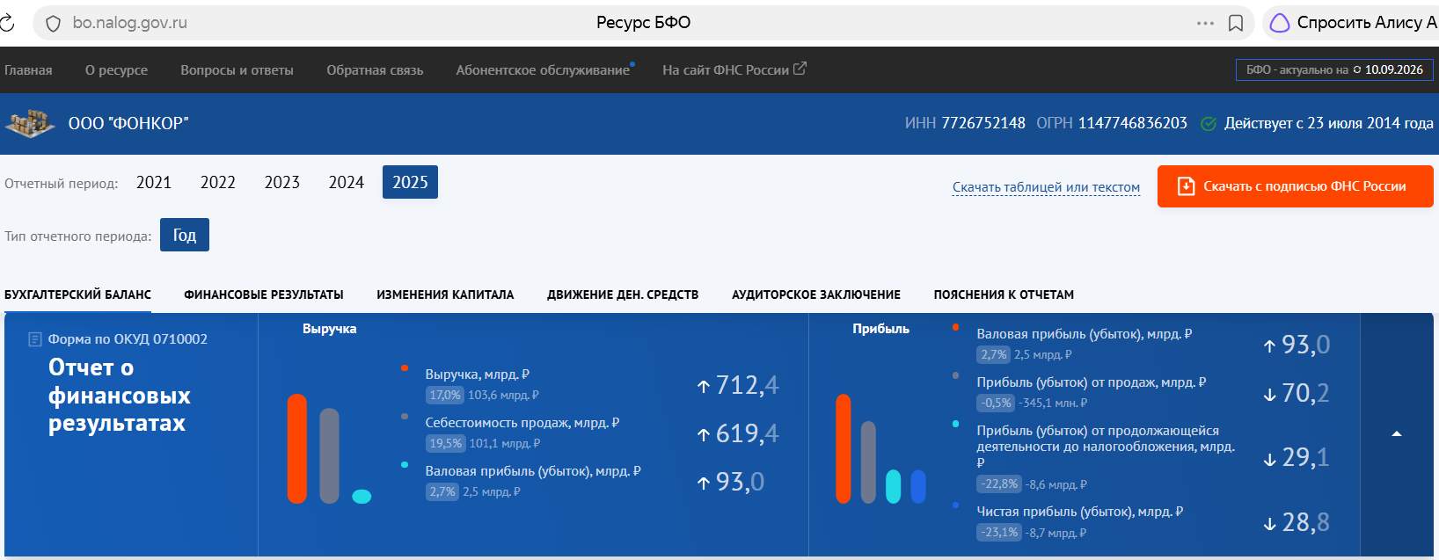Click the blue bar in the Прибыль chart

[918, 486]
